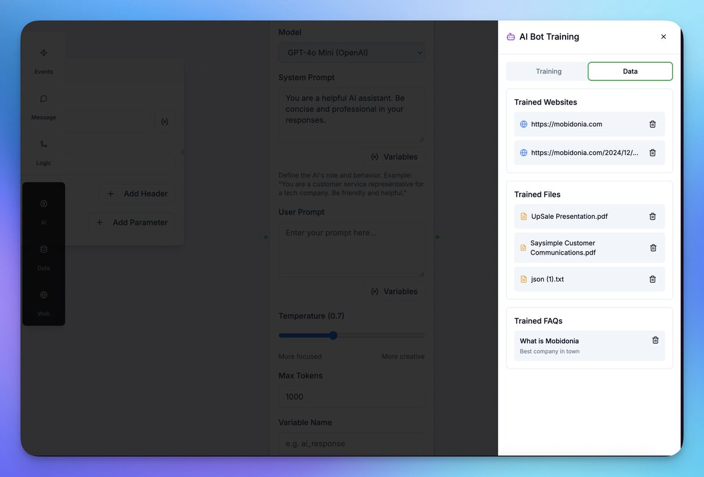Delete Saysimple Customer Communications.pdf file
The image size is (704, 477).
point(653,248)
